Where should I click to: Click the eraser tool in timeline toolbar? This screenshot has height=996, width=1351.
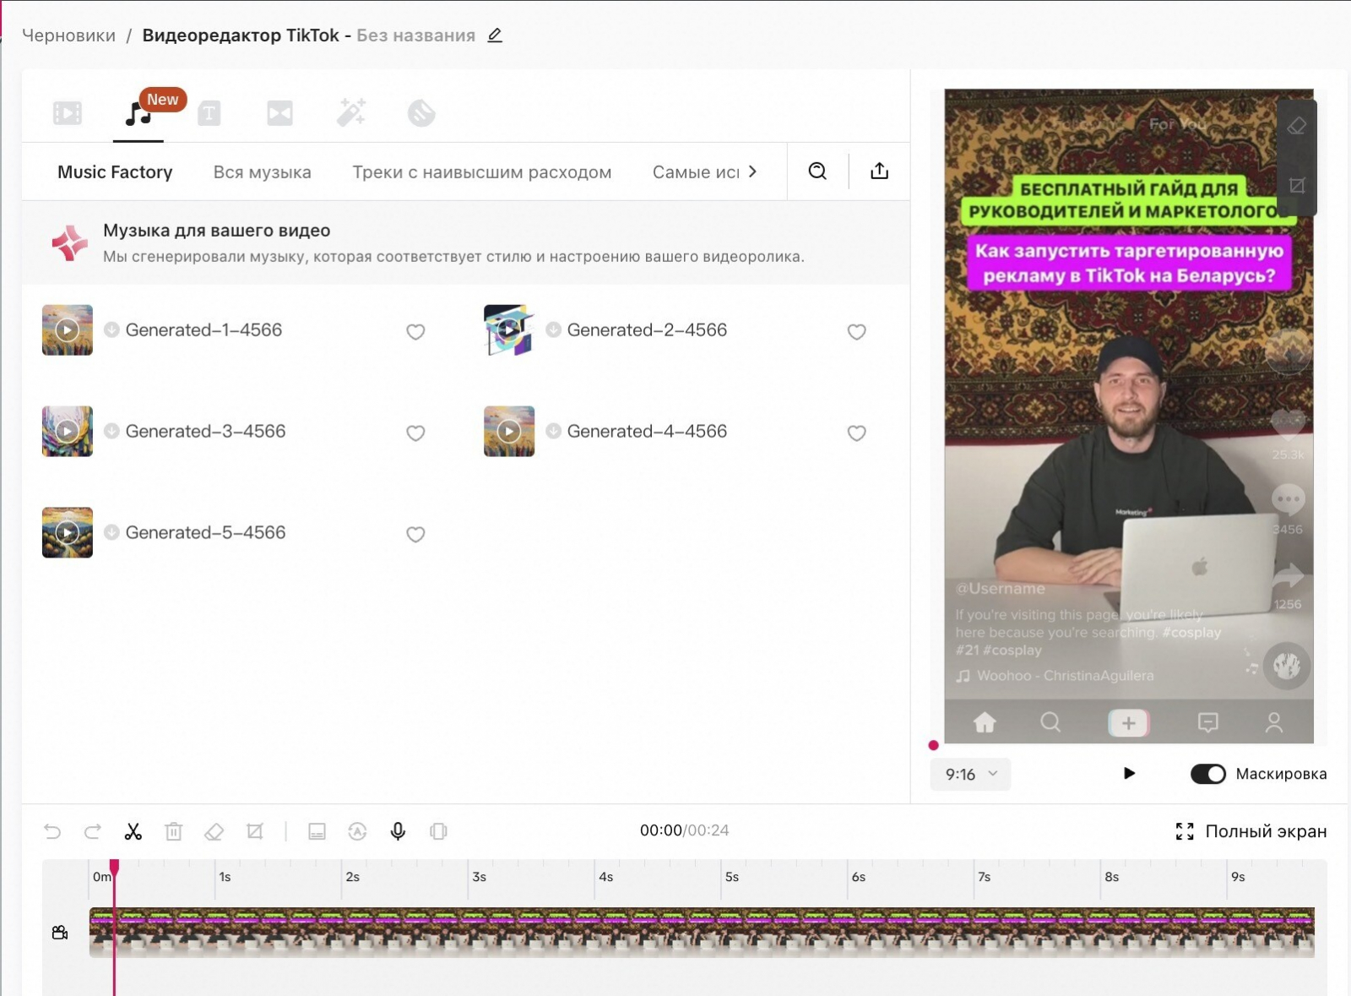(214, 831)
